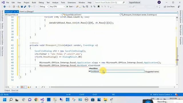Image resolution: width=183 pixels, height=103 pixels.
Task: Open Windows Start menu
Action: pos(5,100)
